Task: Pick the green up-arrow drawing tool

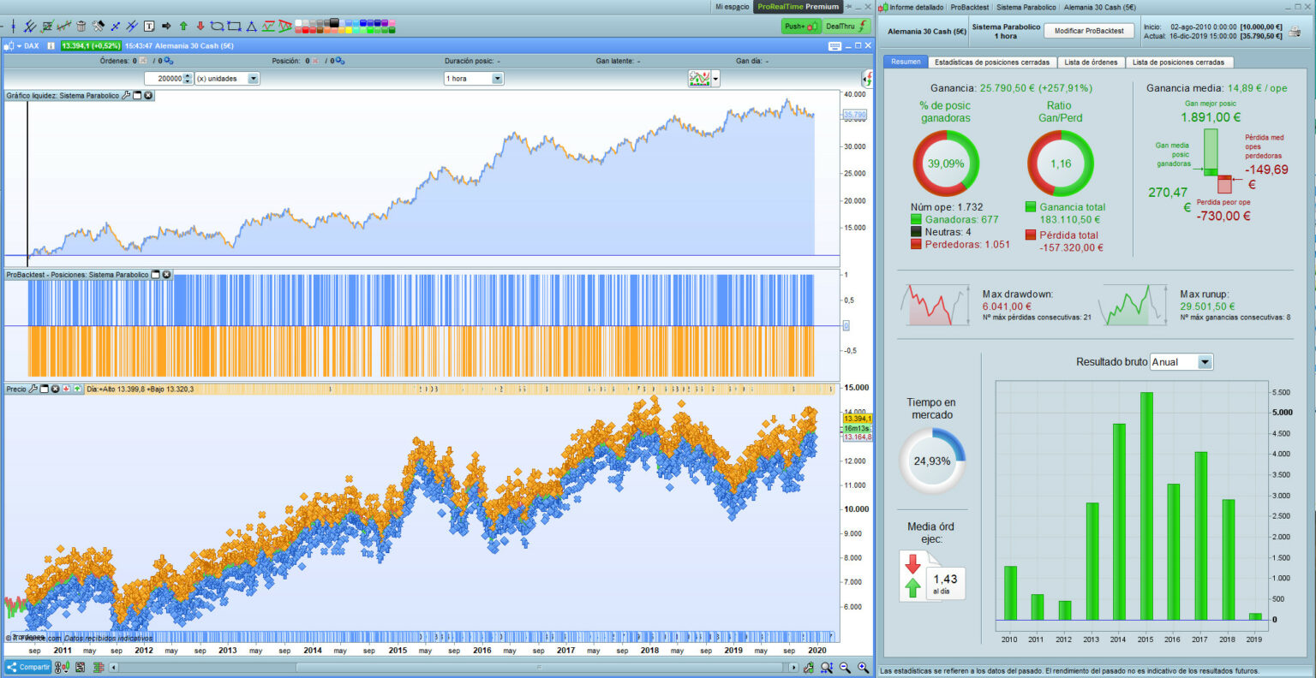Action: coord(183,27)
